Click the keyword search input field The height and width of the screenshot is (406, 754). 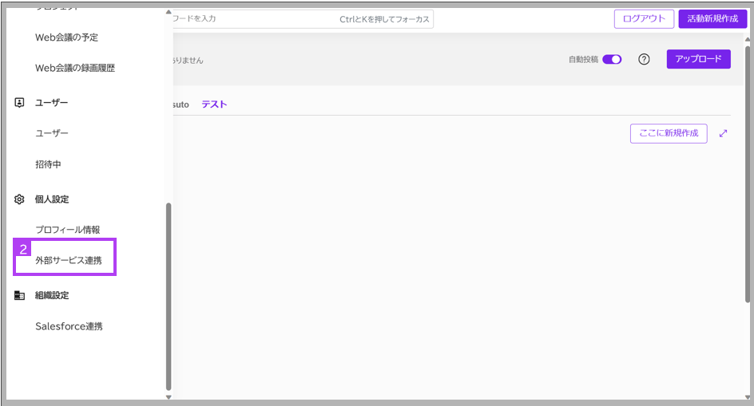[303, 19]
